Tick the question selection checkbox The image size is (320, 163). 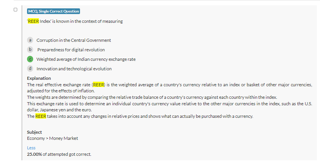15,9
